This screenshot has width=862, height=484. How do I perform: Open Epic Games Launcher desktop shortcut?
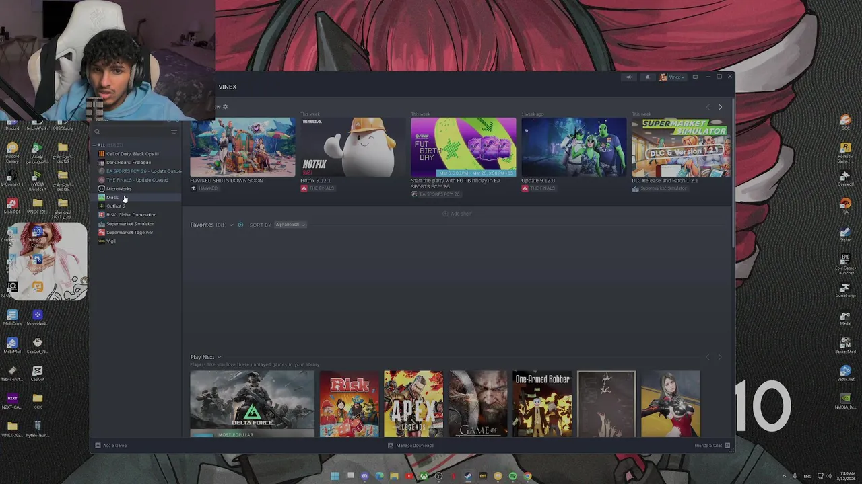(845, 264)
